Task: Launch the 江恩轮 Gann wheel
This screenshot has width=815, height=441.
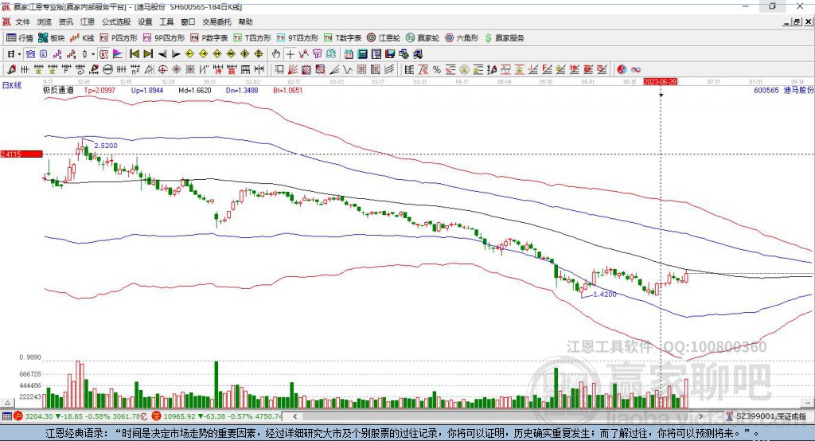Action: click(x=384, y=38)
